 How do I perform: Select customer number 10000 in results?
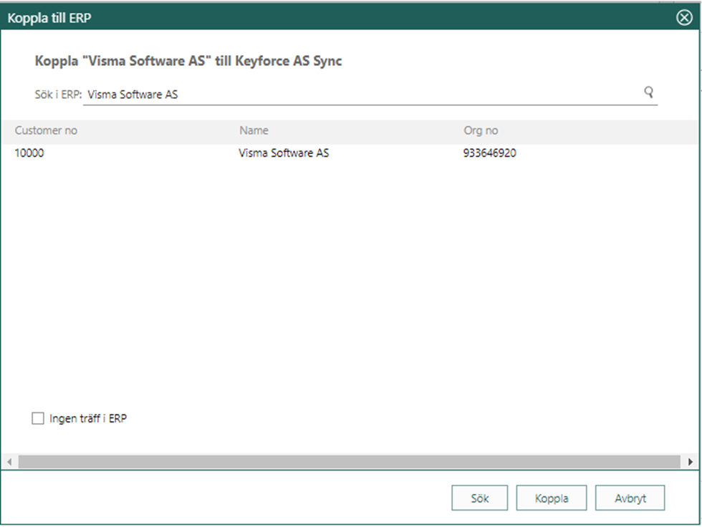(x=29, y=153)
